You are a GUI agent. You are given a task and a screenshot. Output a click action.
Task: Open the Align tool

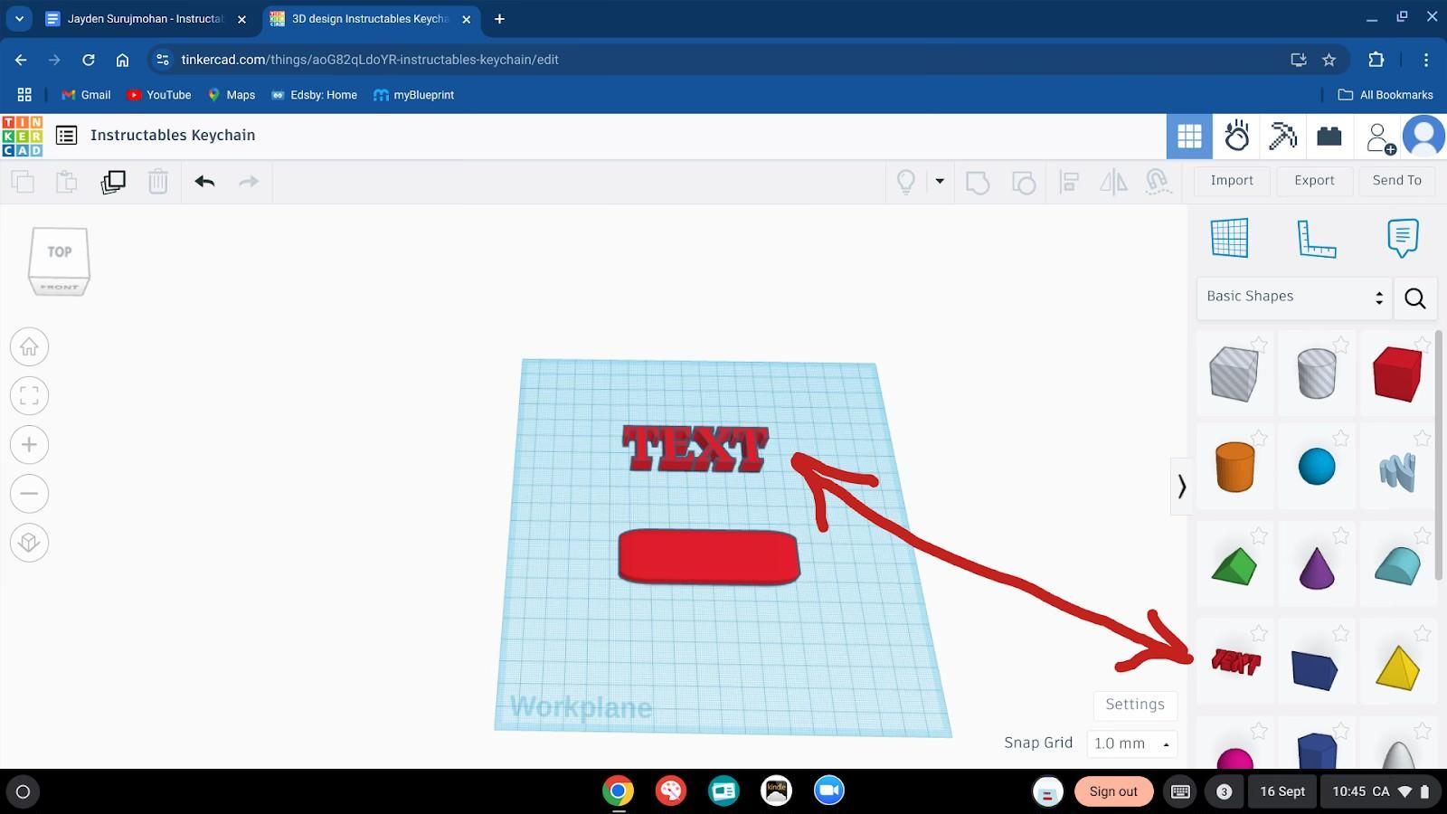click(1068, 182)
